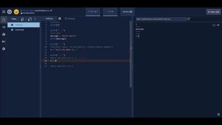Click the Python icon next to main.py
Image resolution: width=222 pixels, height=125 pixels.
pyautogui.click(x=12, y=25)
